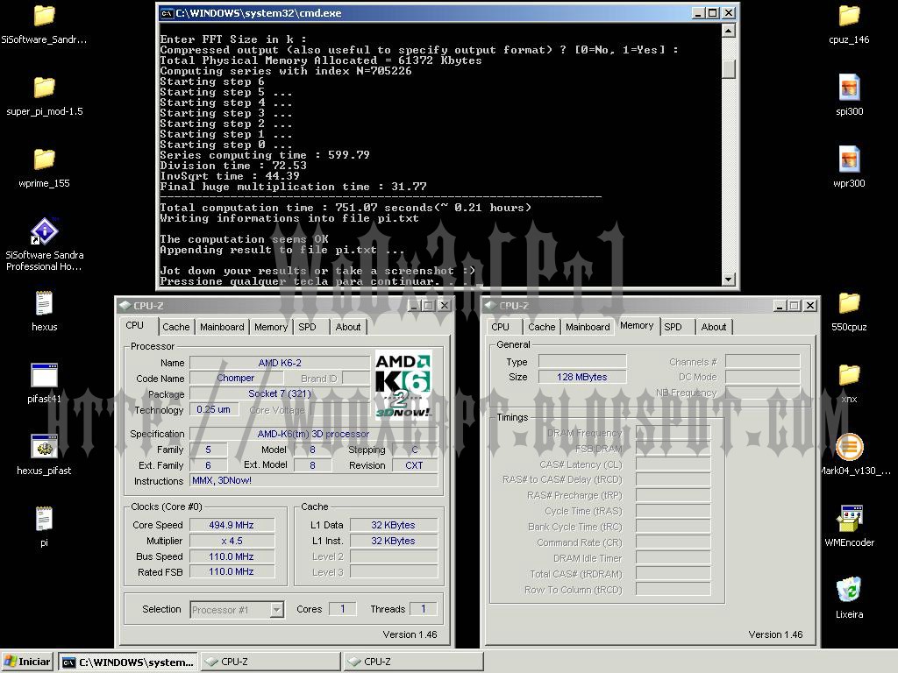Click the Bus Speed 110.0 MHz field

click(x=232, y=556)
